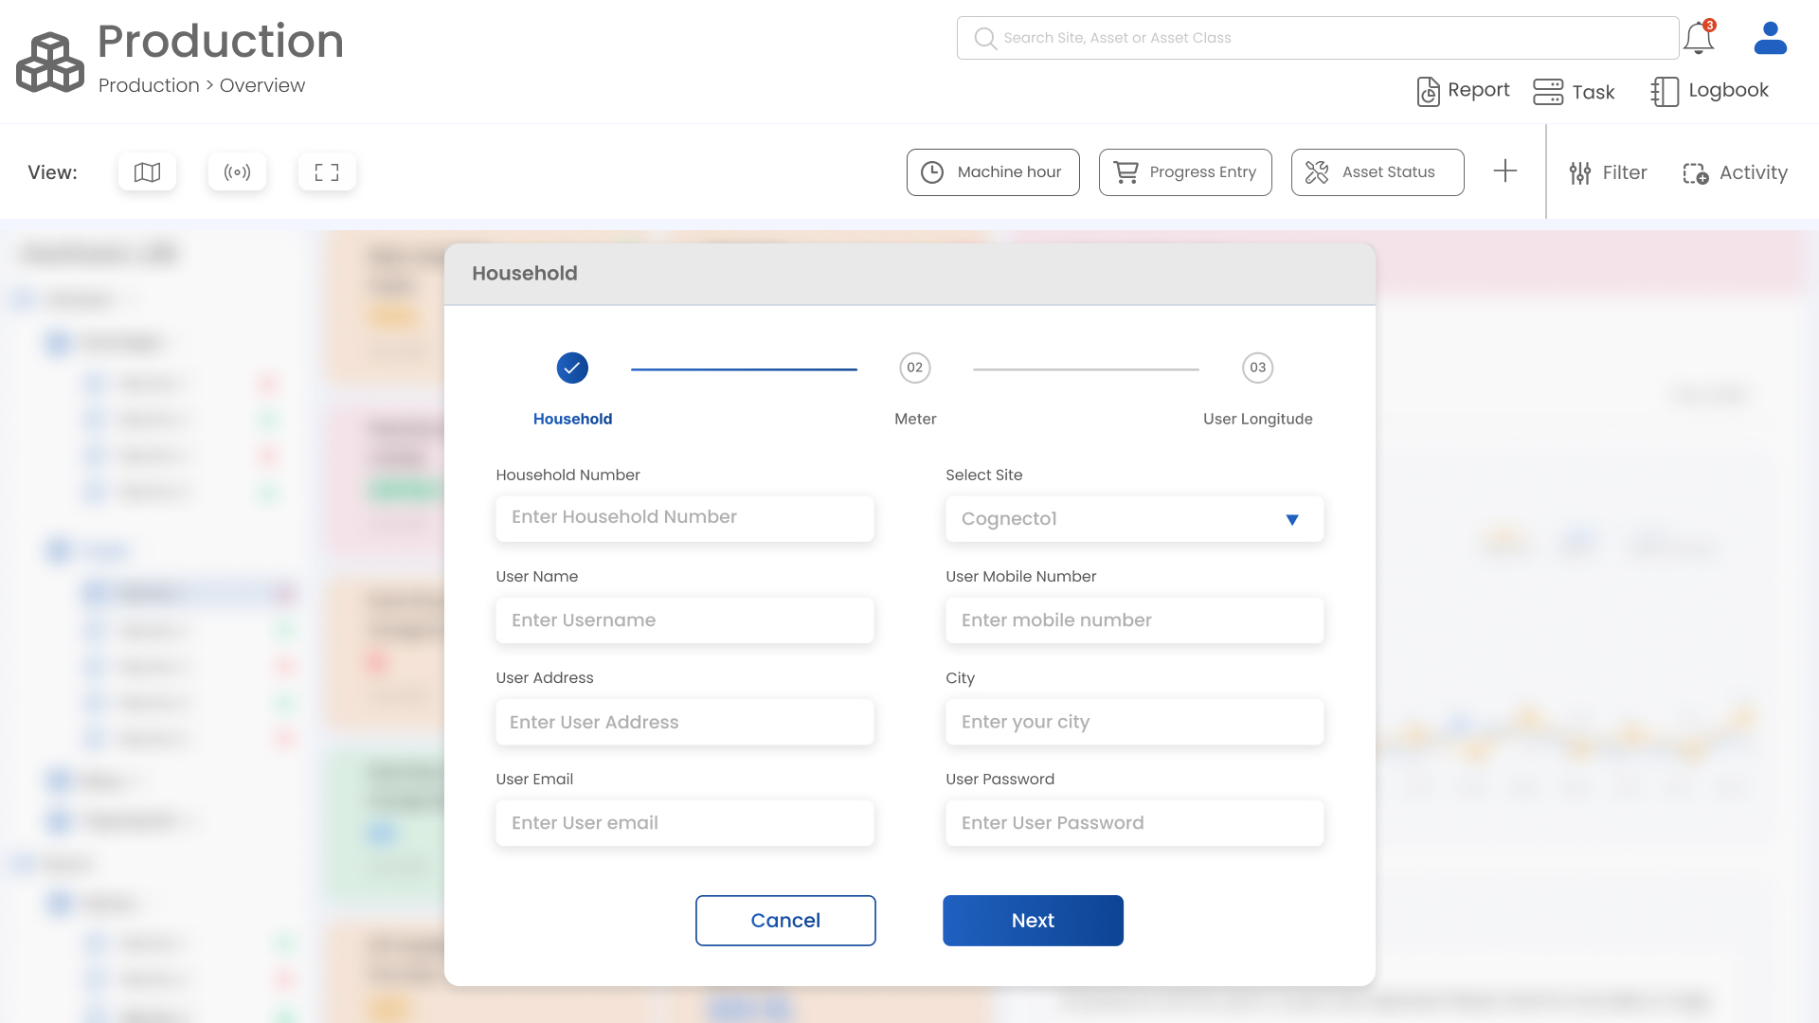
Task: Focus the Enter Household Number field
Action: (684, 518)
